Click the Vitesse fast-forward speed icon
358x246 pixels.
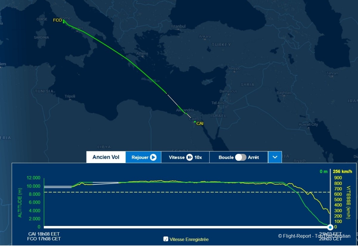pos(189,157)
